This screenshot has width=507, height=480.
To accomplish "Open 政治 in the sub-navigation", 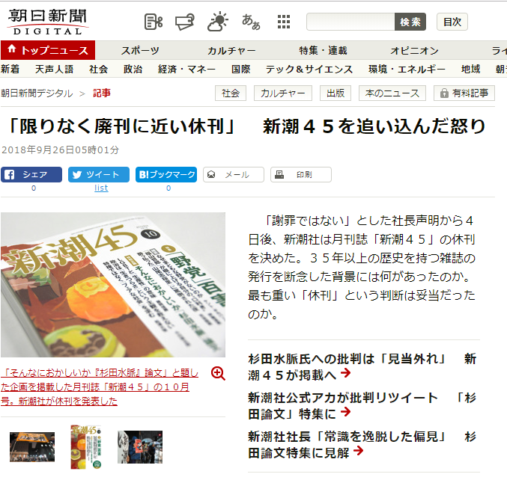I will click(133, 69).
